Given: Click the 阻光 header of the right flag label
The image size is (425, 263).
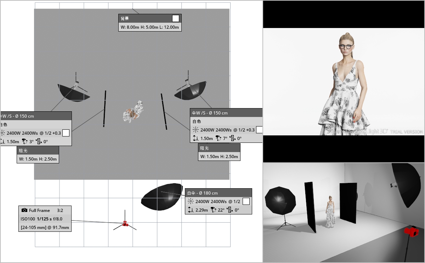Looking at the screenshot, I should pos(219,148).
